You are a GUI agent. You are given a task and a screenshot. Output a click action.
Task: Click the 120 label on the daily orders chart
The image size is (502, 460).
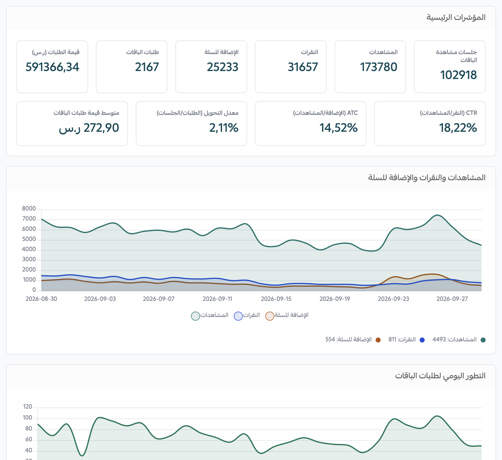tap(28, 407)
